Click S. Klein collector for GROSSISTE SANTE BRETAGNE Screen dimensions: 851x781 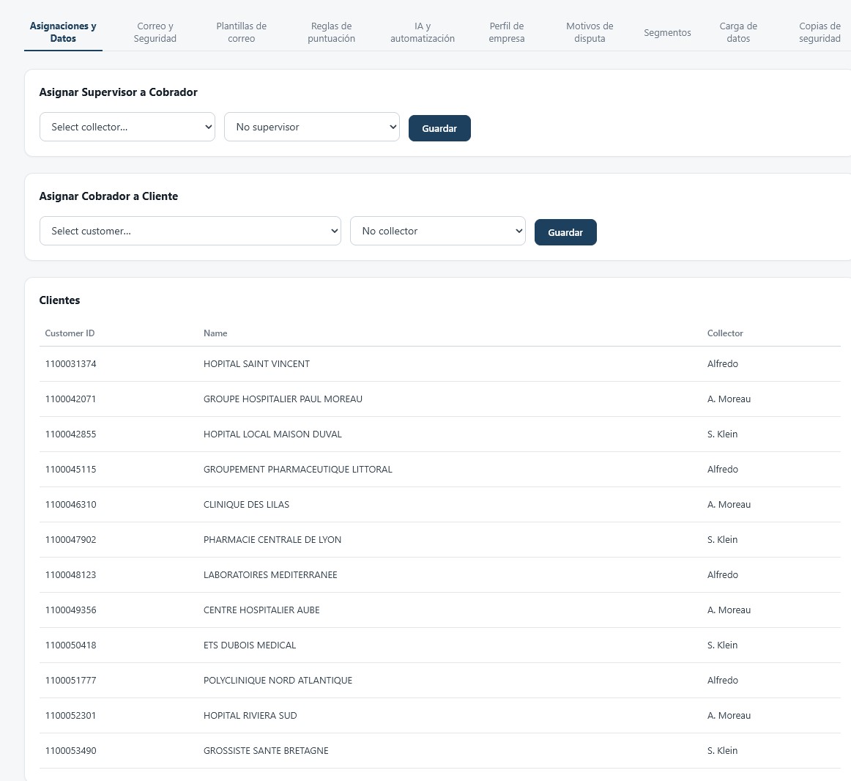pos(722,750)
